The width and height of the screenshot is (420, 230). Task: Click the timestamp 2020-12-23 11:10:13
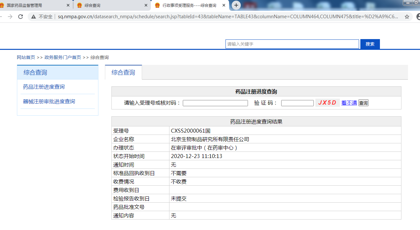coord(196,156)
